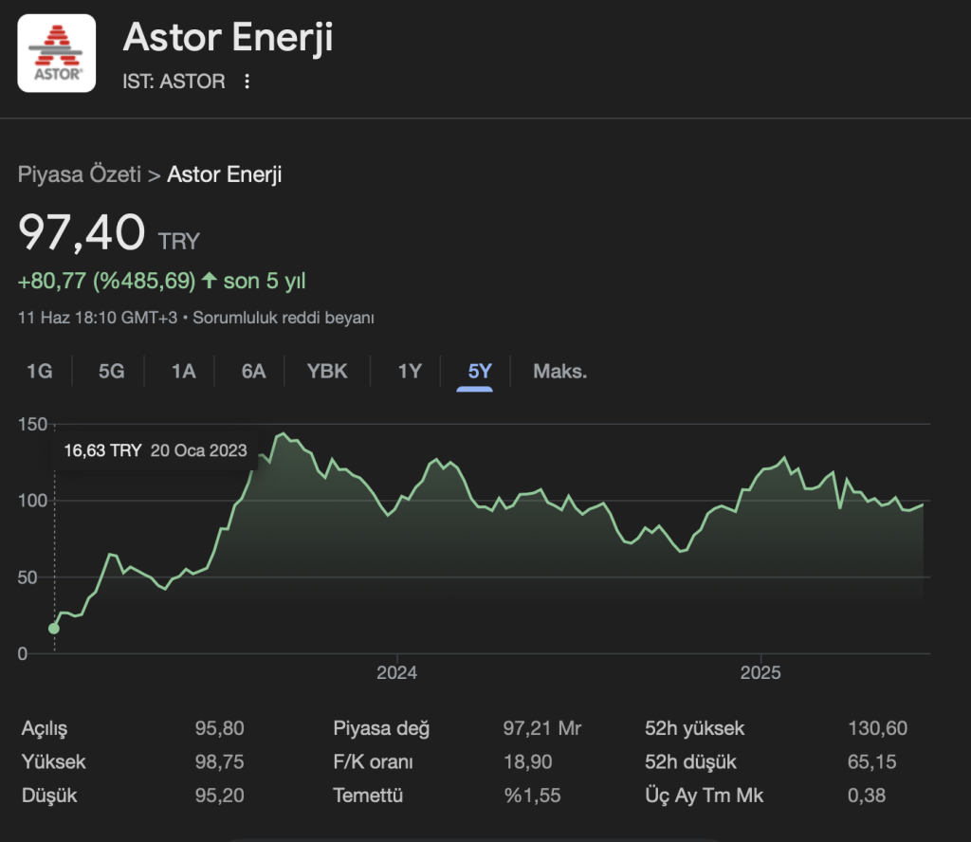Switch to the 5G time range
The height and width of the screenshot is (842, 971).
111,371
